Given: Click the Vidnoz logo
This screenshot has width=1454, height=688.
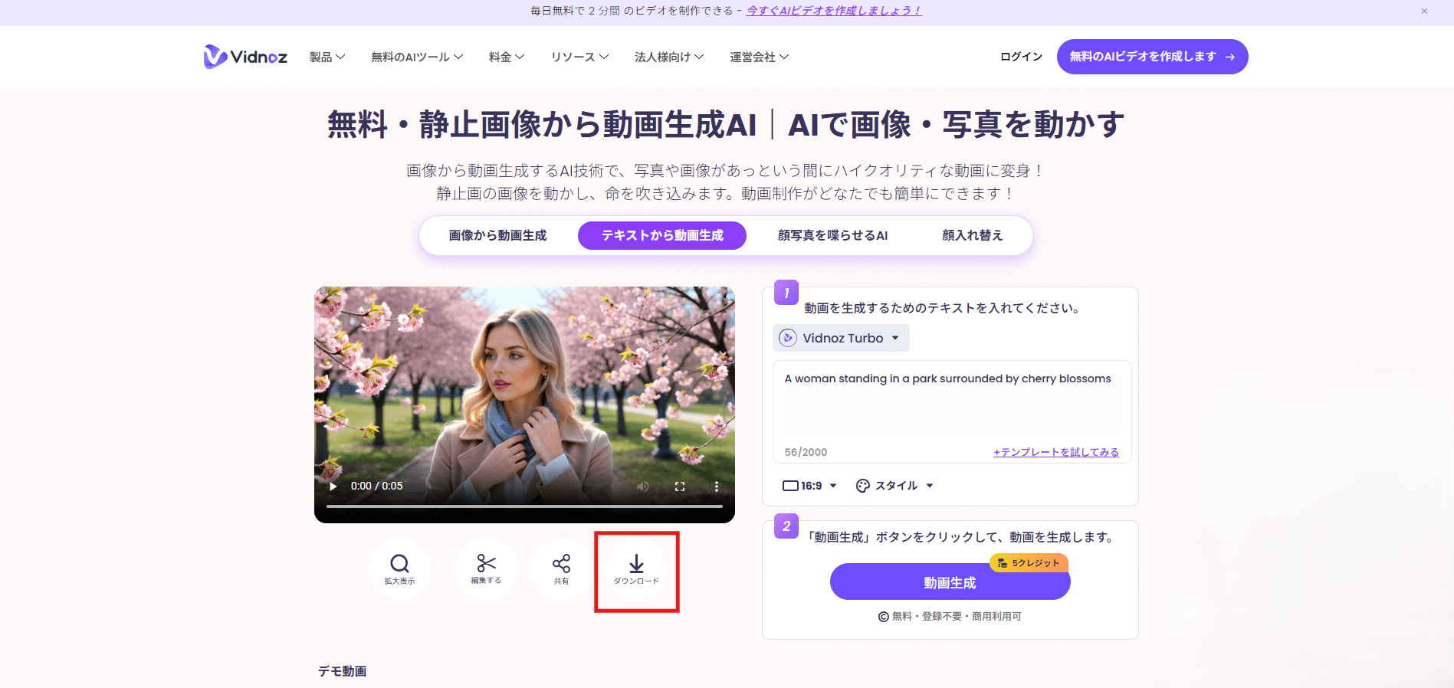Looking at the screenshot, I should click(x=245, y=57).
